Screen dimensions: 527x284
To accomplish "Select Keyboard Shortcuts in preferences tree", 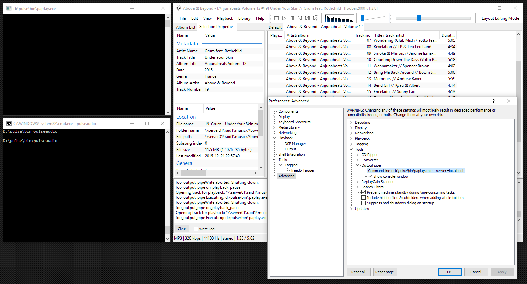I will click(294, 122).
